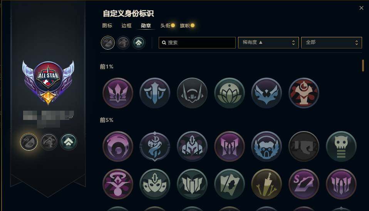369x211 pixels.
Task: Switch to the 图标 tab
Action: [x=107, y=25]
